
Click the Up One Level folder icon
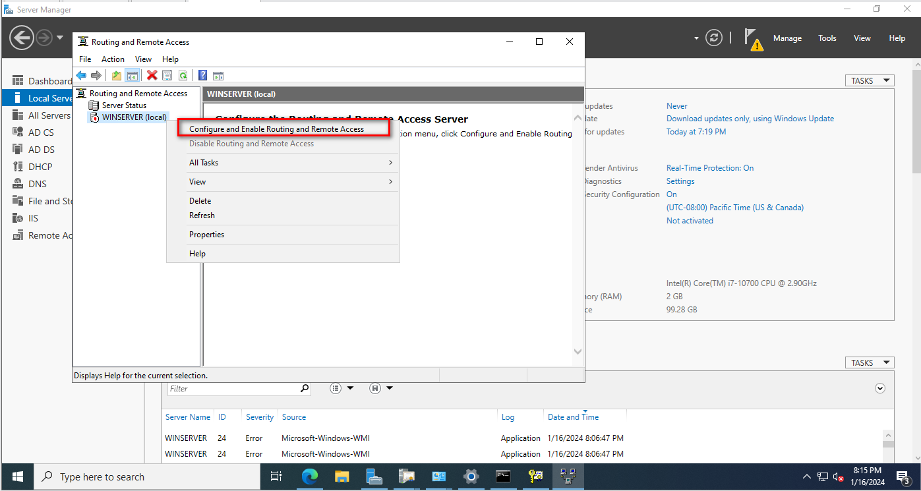117,75
